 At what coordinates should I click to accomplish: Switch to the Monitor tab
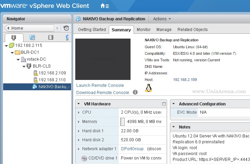pyautogui.click(x=144, y=30)
